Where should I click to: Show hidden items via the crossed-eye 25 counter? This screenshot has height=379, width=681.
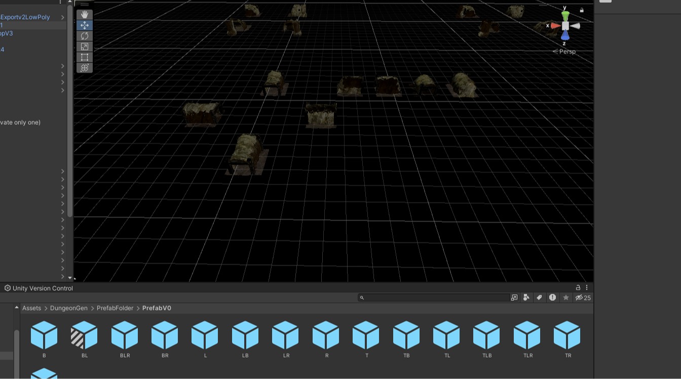tap(583, 298)
